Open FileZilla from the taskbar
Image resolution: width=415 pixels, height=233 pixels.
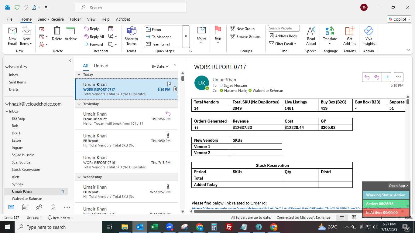pos(229,227)
